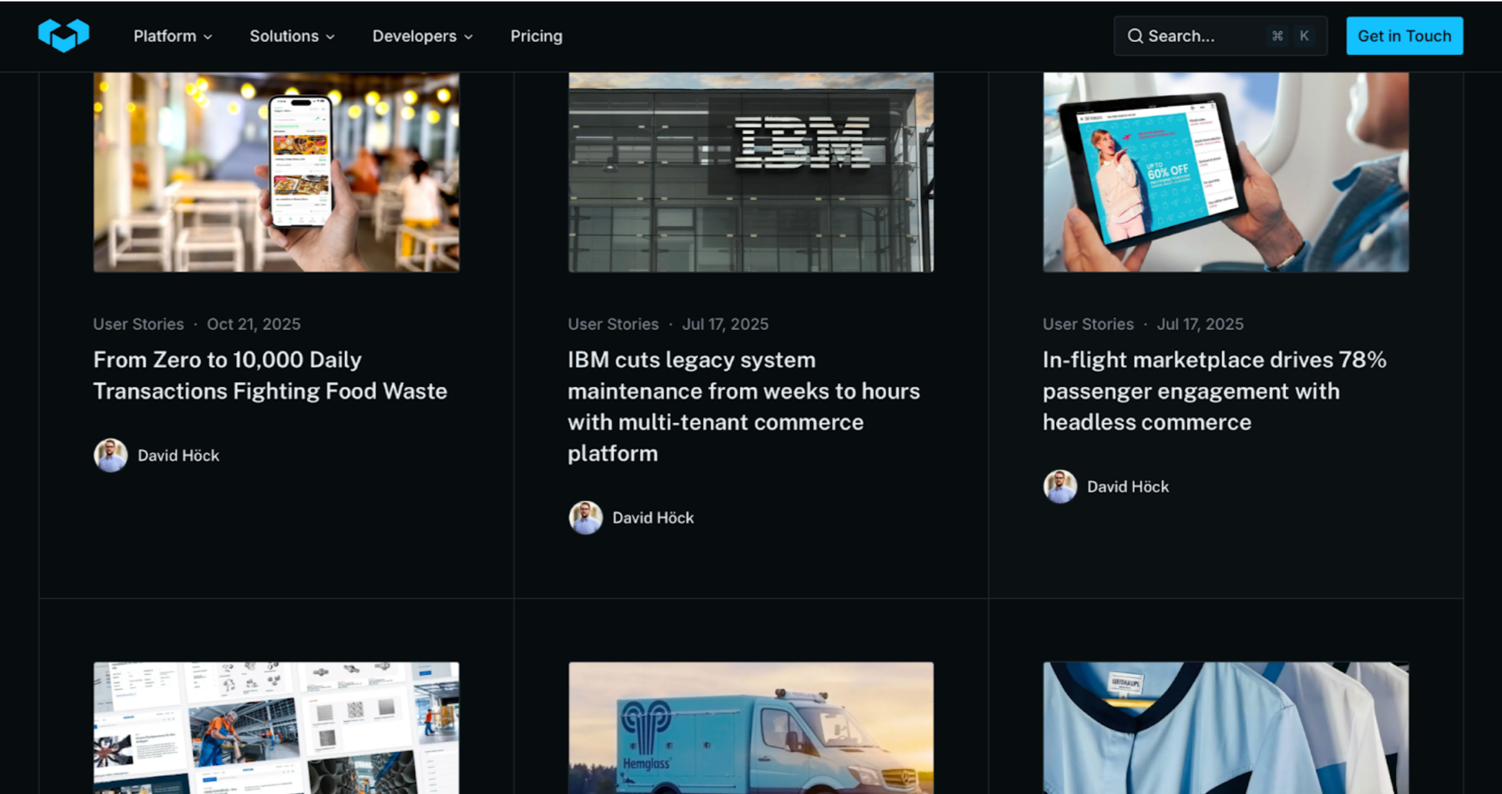Click David Höck's avatar under IBM article

(585, 517)
